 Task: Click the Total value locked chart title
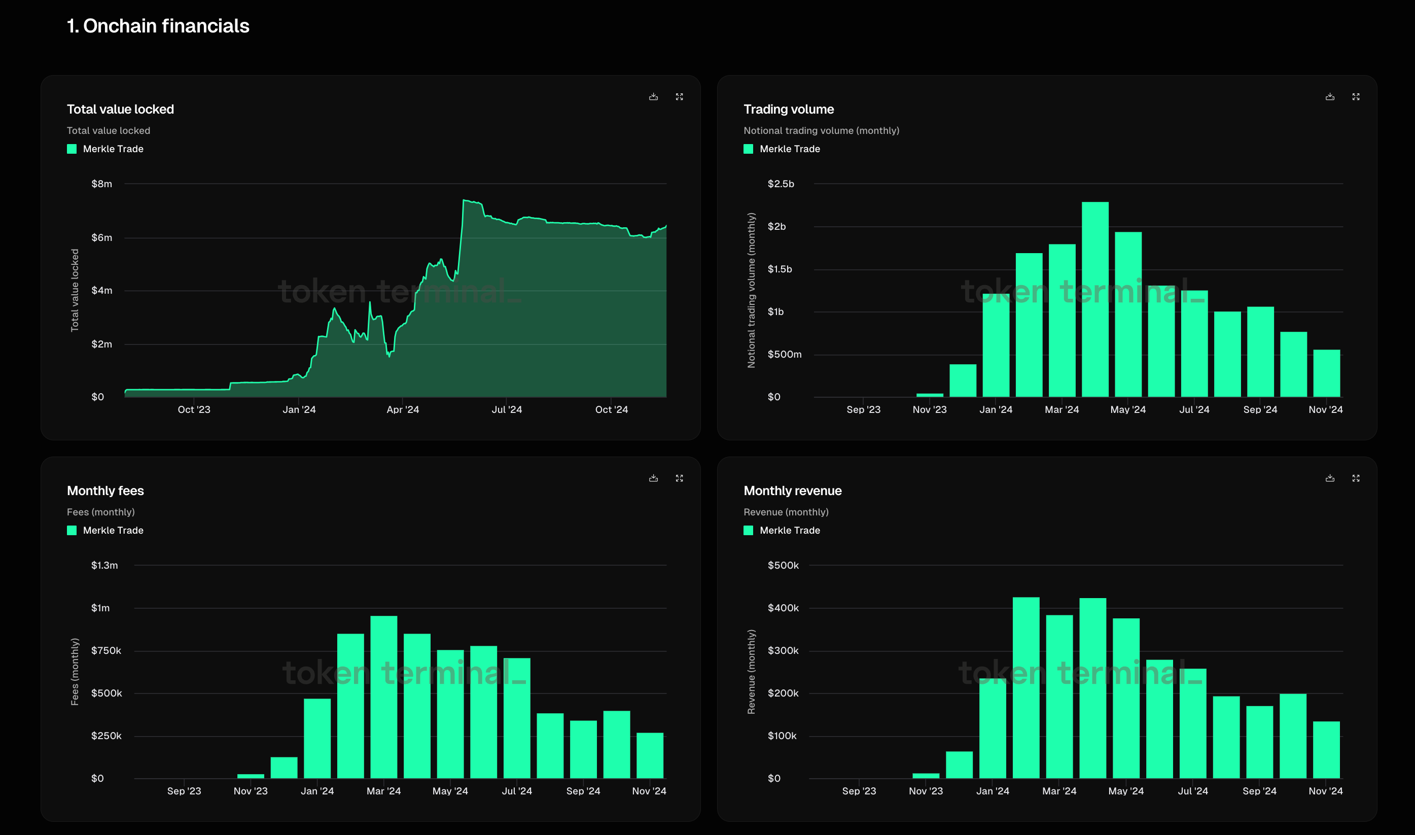point(120,109)
